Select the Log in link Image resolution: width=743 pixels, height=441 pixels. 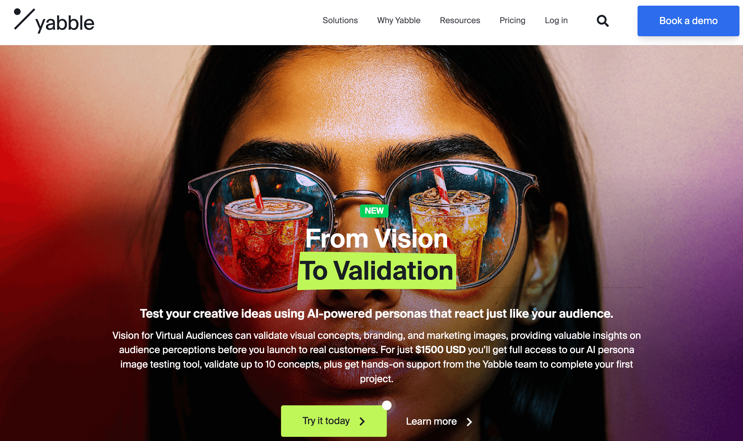coord(556,21)
